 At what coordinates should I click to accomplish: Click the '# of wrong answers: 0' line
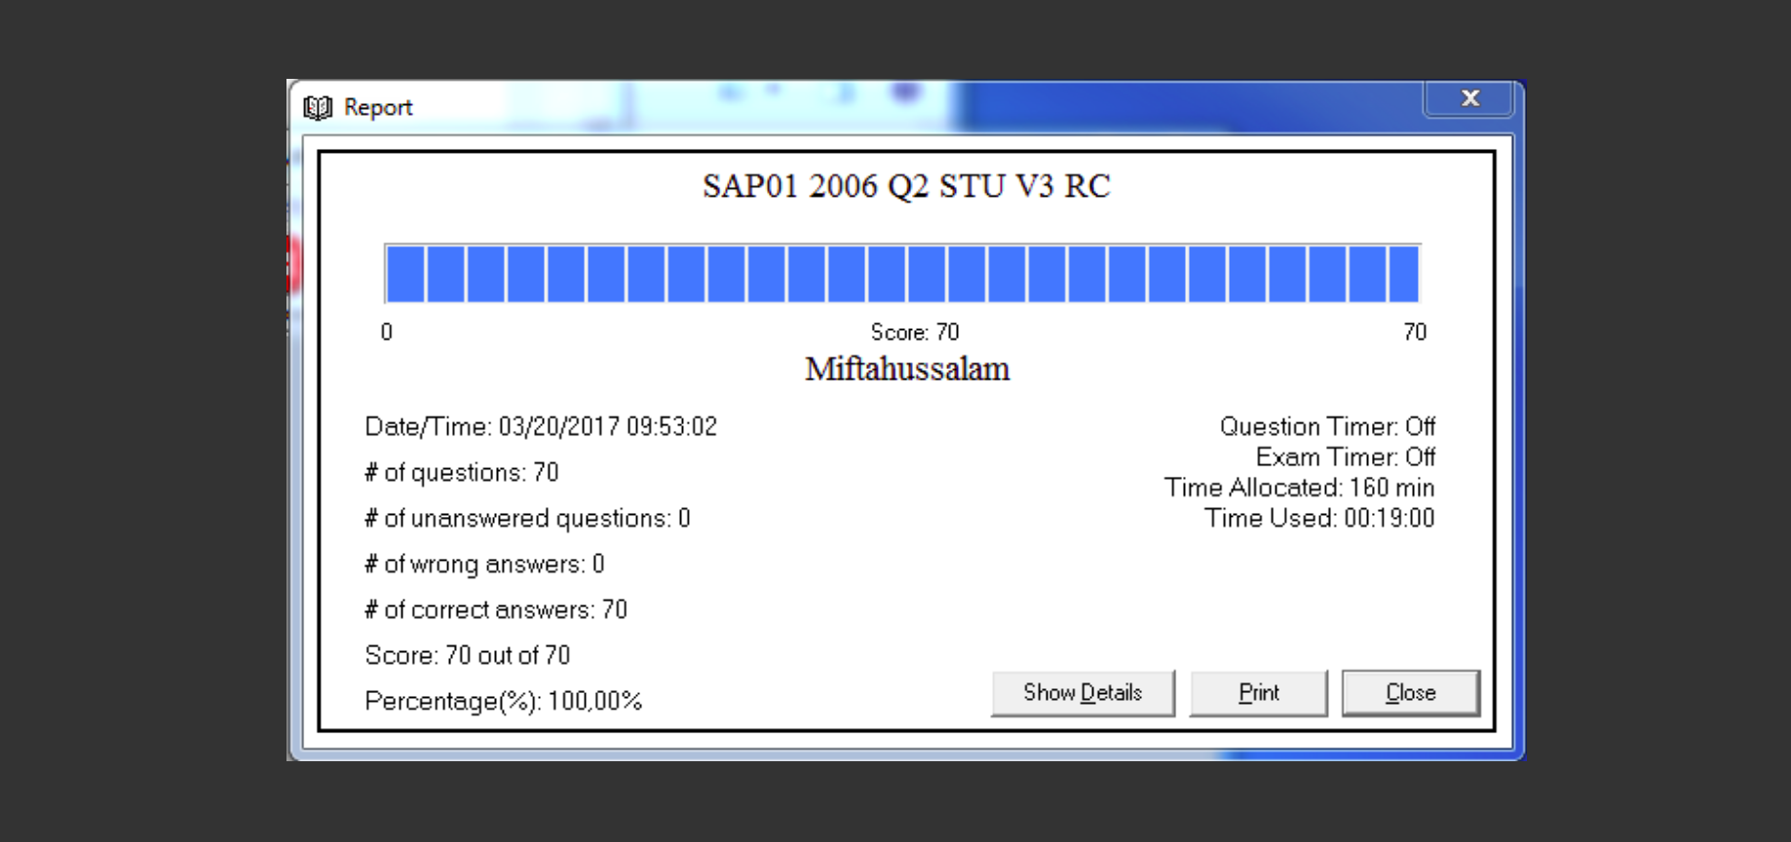tap(484, 565)
